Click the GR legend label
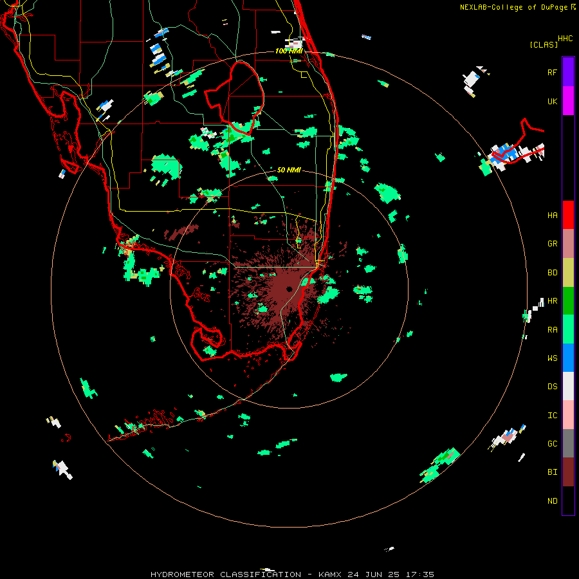The width and height of the screenshot is (579, 579). [x=552, y=244]
